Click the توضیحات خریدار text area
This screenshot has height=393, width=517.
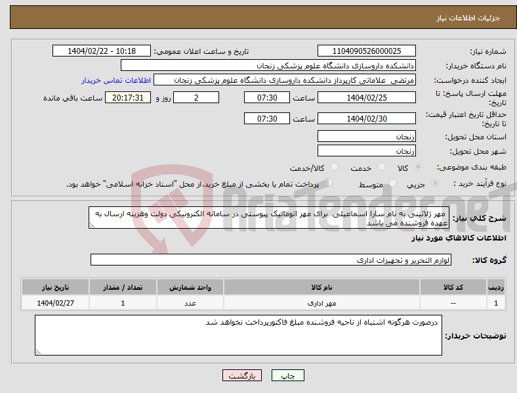point(238,335)
